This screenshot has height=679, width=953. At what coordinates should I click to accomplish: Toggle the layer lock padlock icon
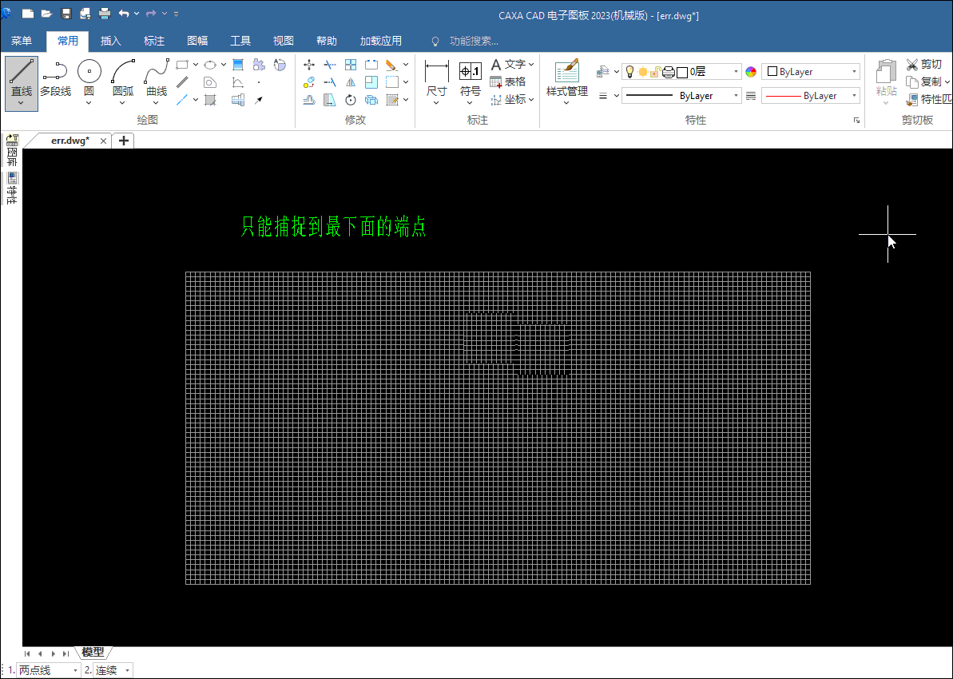(654, 72)
